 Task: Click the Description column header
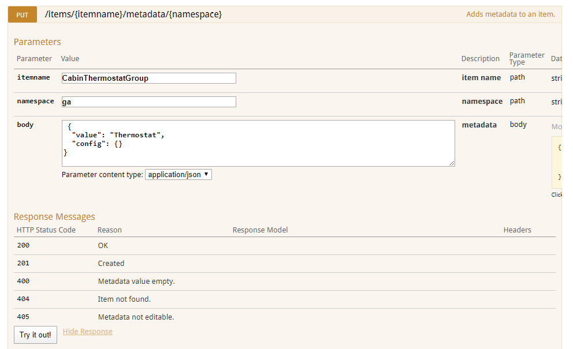(480, 59)
